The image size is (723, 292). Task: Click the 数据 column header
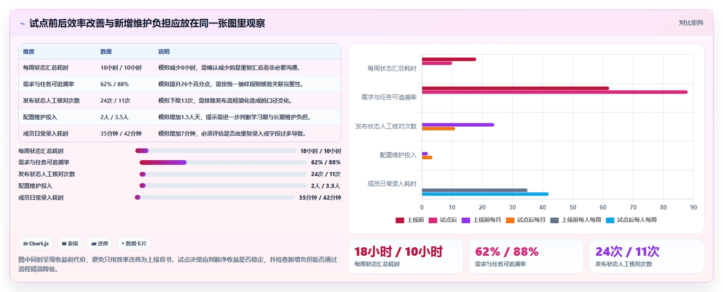point(106,52)
